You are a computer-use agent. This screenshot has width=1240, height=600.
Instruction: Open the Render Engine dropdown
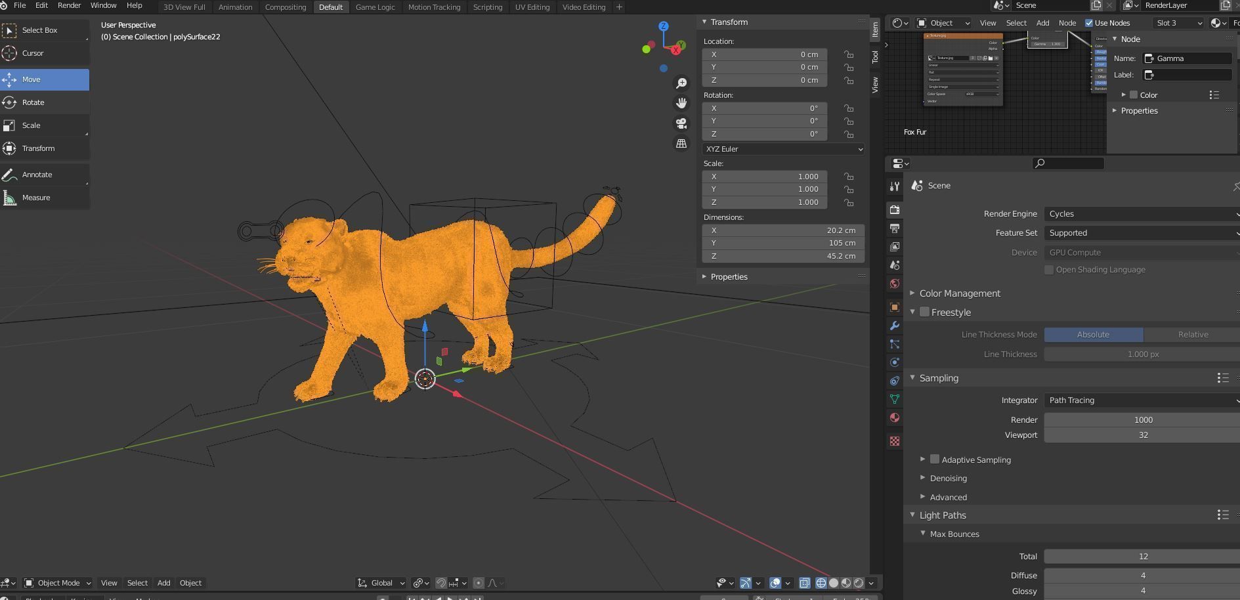[1142, 214]
